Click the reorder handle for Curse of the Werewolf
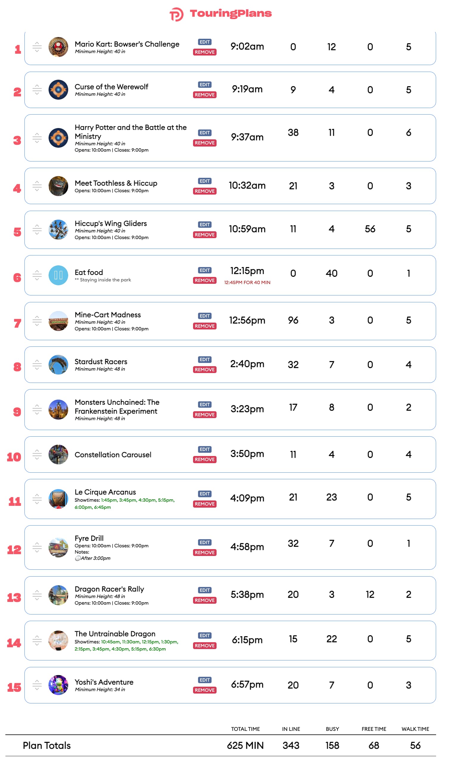Image resolution: width=451 pixels, height=758 pixels. pos(37,90)
